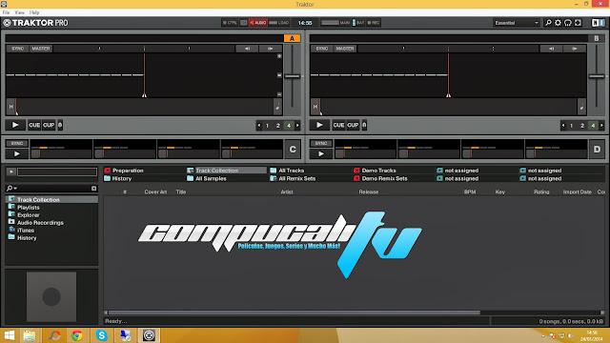The image size is (610, 343).
Task: Adjust the Deck B tempo fader
Action: pyautogui.click(x=597, y=76)
